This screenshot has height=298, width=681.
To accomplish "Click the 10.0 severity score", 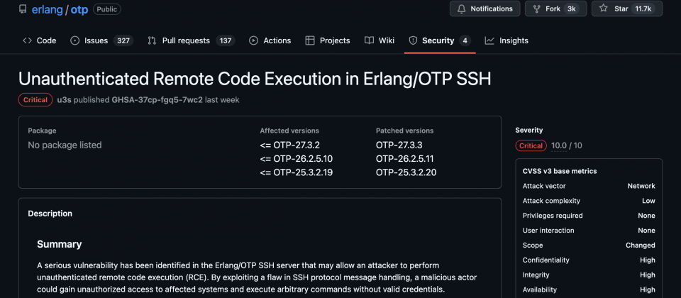I will click(559, 145).
